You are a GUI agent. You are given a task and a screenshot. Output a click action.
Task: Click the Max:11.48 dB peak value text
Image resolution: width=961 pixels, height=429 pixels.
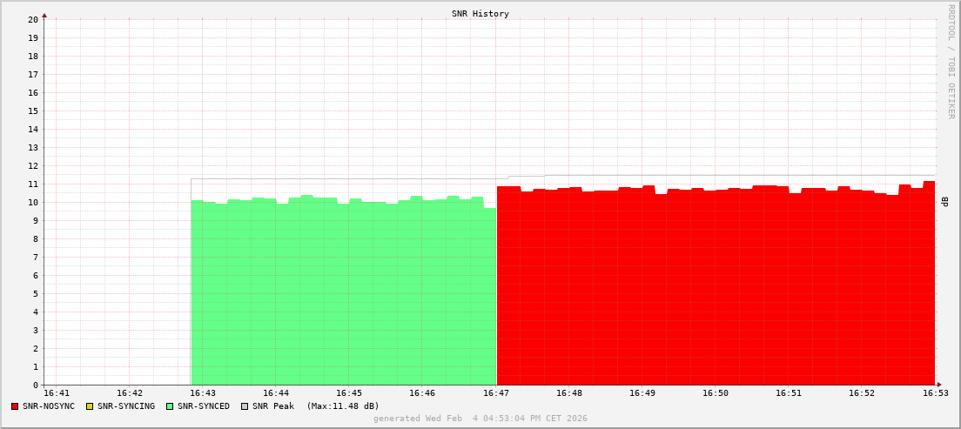click(x=343, y=406)
